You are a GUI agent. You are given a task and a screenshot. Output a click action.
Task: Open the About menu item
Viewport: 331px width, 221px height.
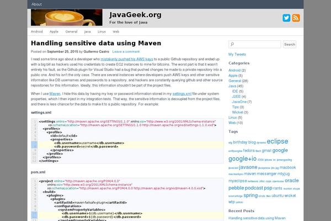(x=36, y=4)
